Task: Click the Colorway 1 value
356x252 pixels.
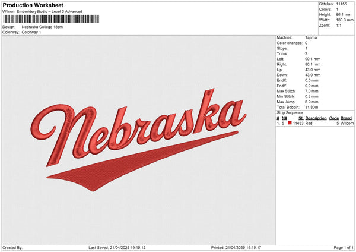Action: pos(31,32)
